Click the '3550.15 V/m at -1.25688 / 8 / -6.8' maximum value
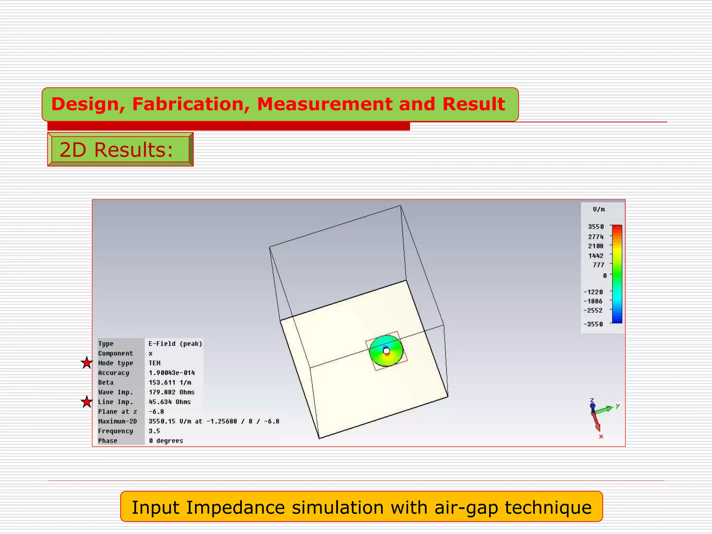Image resolution: width=712 pixels, height=534 pixels. click(x=214, y=421)
